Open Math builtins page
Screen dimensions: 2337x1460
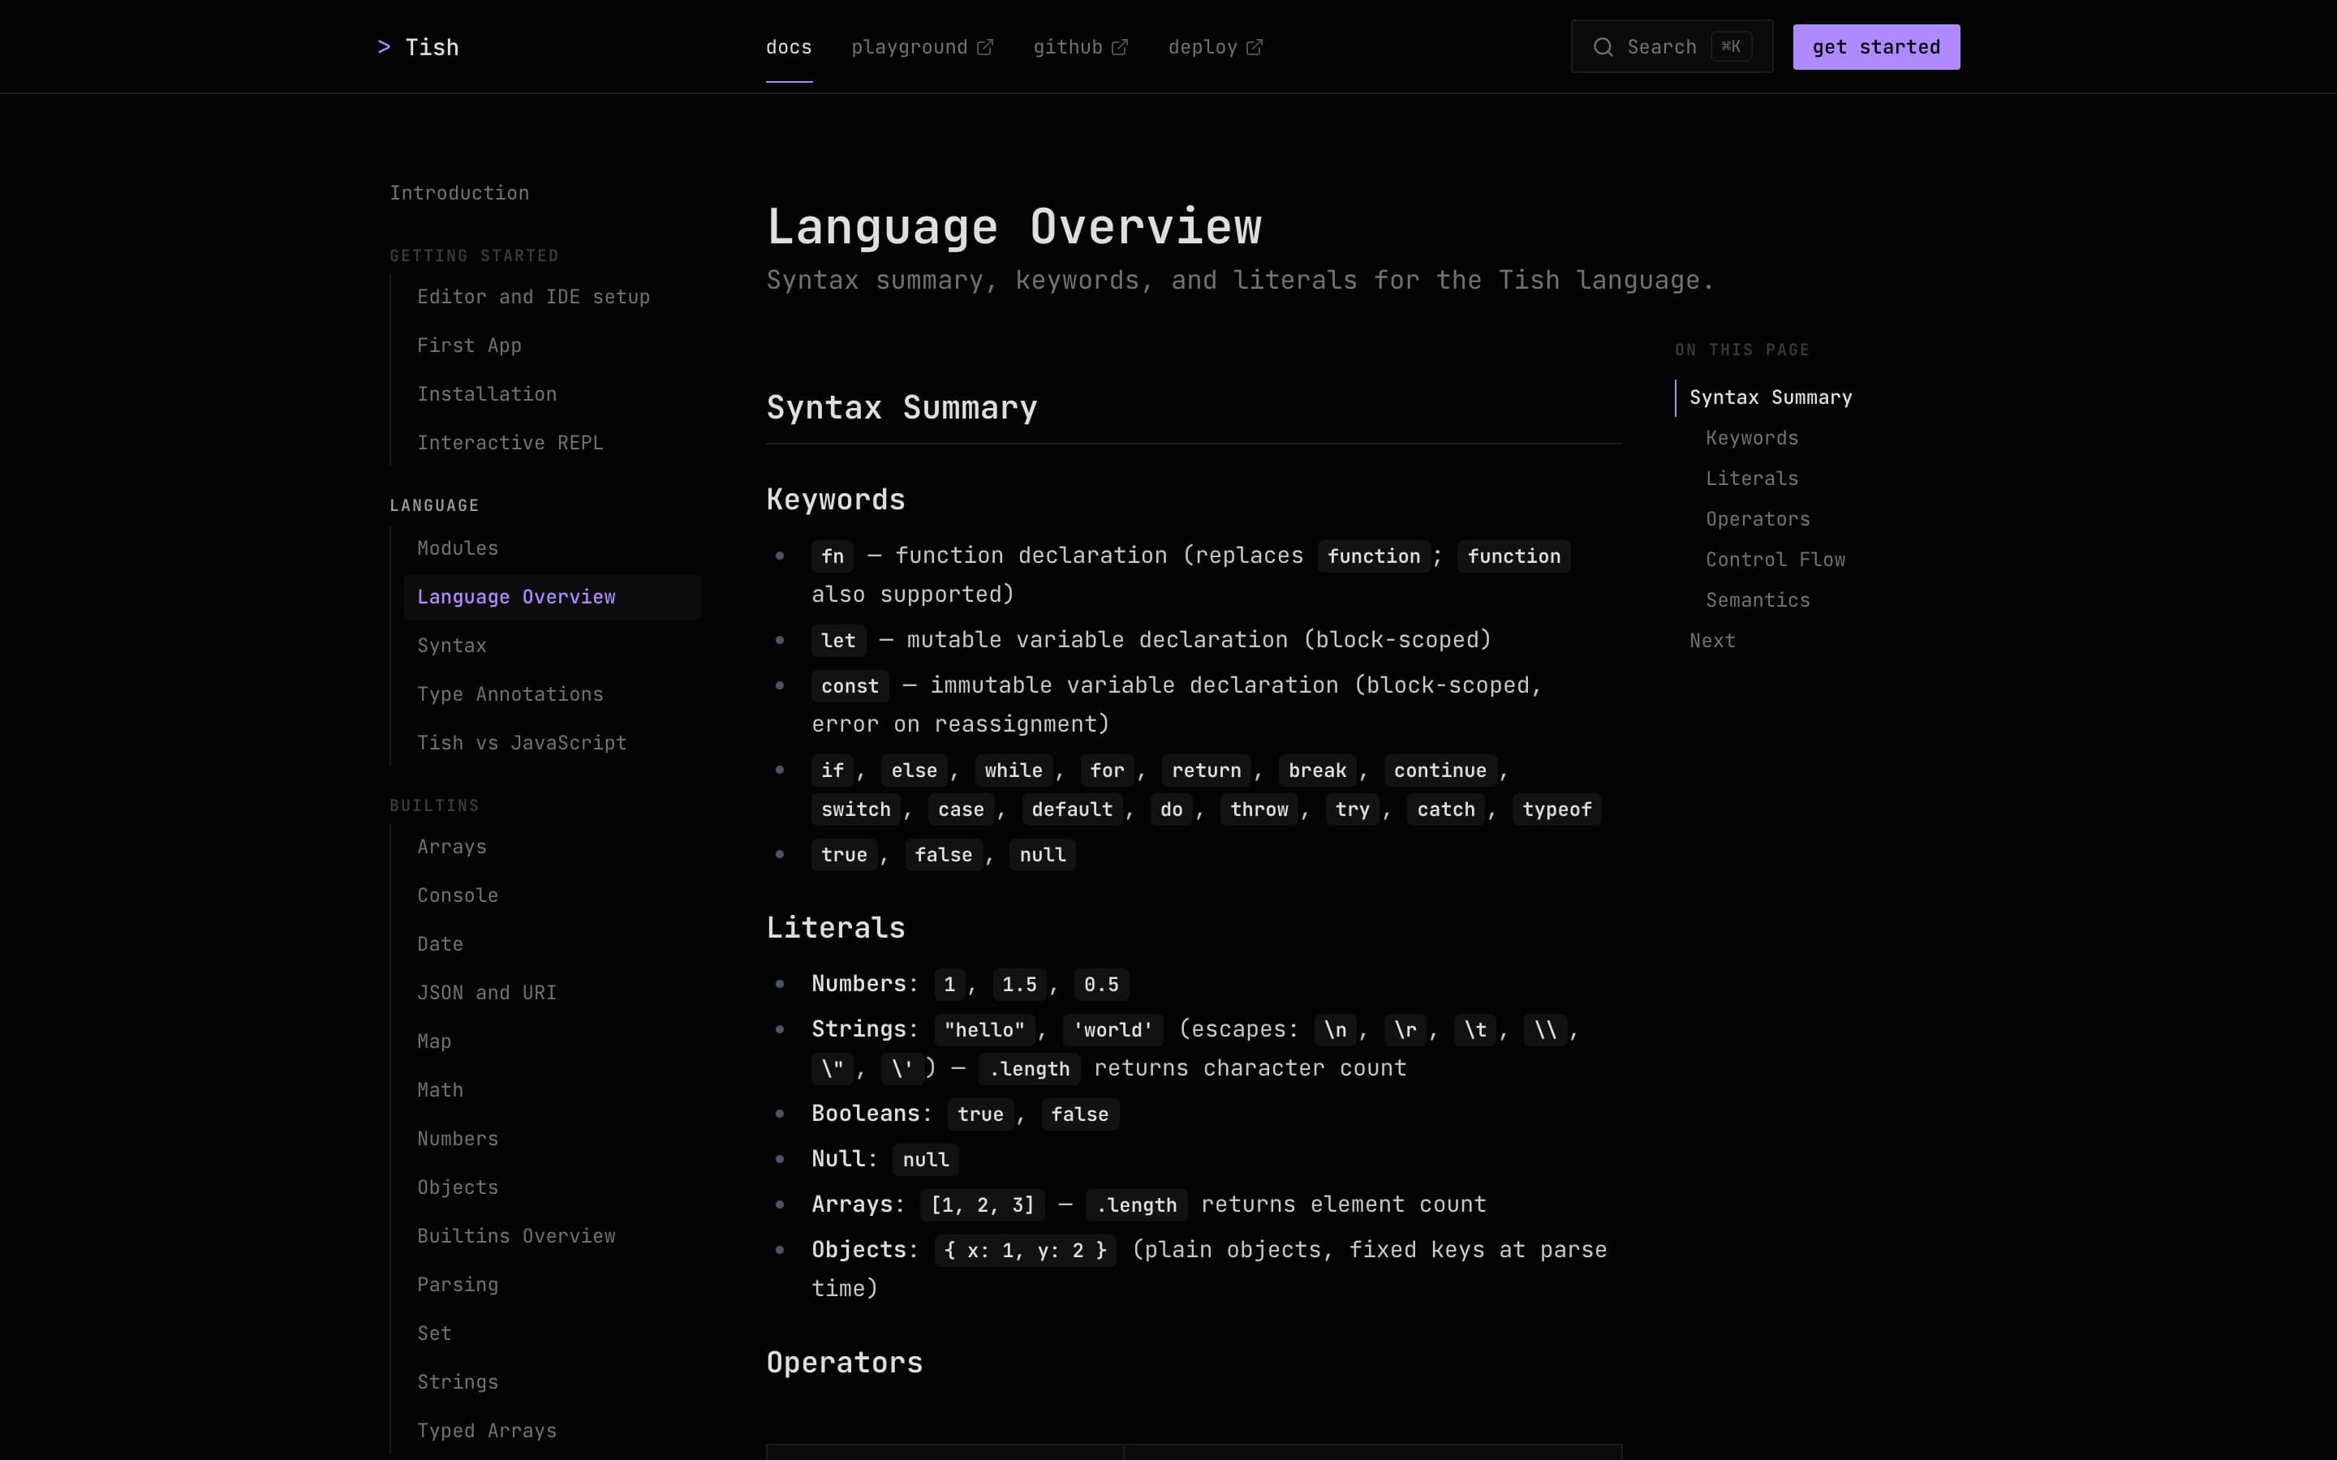coord(441,1090)
